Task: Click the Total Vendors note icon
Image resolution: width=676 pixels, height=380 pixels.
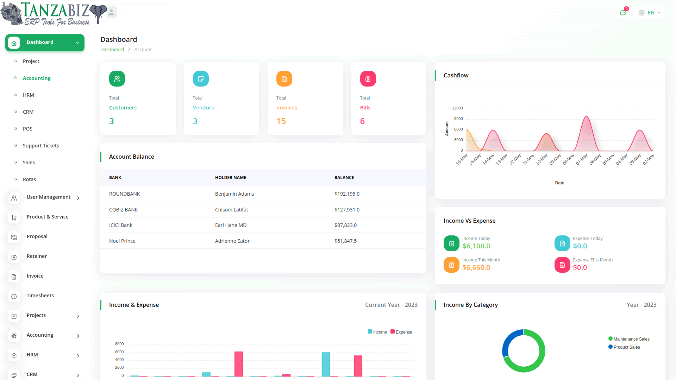Action: [x=201, y=79]
